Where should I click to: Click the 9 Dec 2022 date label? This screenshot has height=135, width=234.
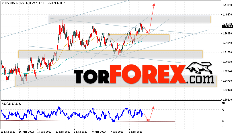80,132
